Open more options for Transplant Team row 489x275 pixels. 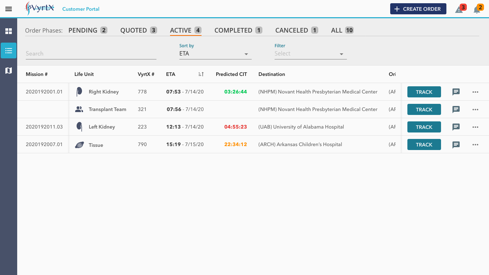pyautogui.click(x=475, y=110)
